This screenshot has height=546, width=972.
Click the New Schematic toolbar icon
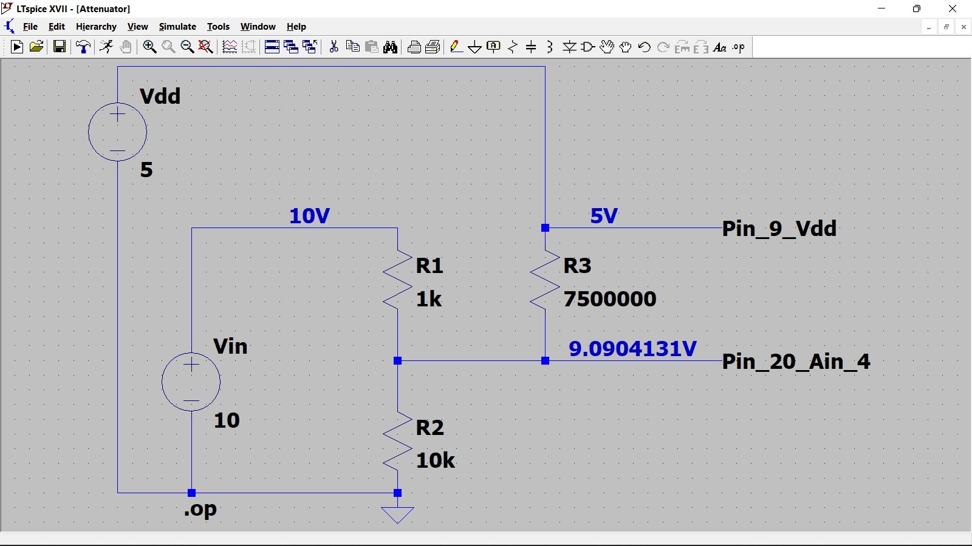click(17, 47)
